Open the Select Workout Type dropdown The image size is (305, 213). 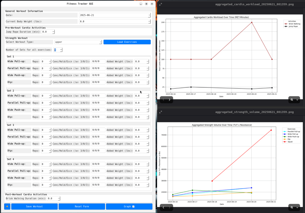point(100,42)
